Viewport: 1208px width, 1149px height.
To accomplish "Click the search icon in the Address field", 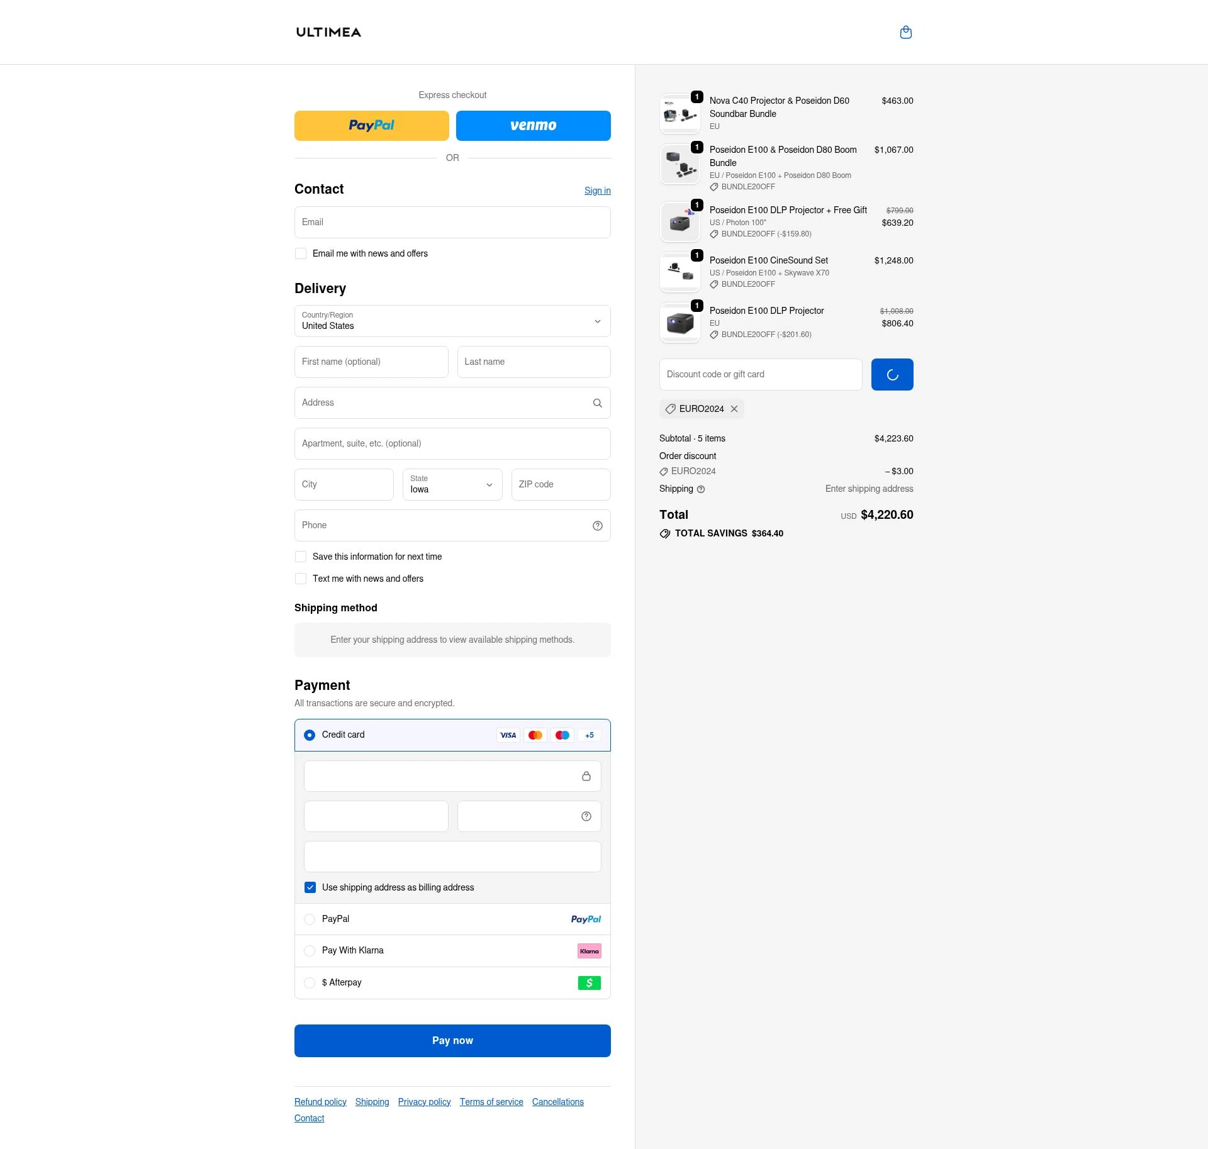I will click(x=598, y=402).
